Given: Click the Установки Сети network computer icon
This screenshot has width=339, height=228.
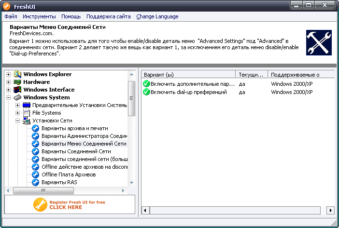Looking at the screenshot, I should pyautogui.click(x=27, y=121).
